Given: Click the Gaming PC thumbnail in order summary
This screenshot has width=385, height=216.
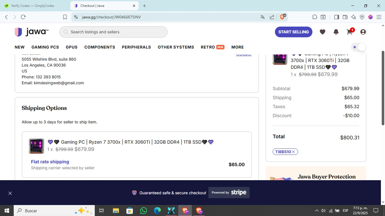Looking at the screenshot, I should pyautogui.click(x=280, y=59).
